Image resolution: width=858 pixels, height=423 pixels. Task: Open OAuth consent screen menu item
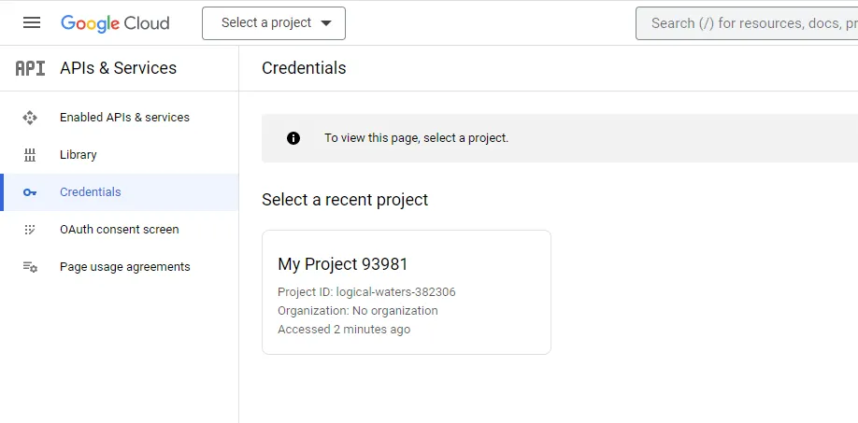[120, 230]
